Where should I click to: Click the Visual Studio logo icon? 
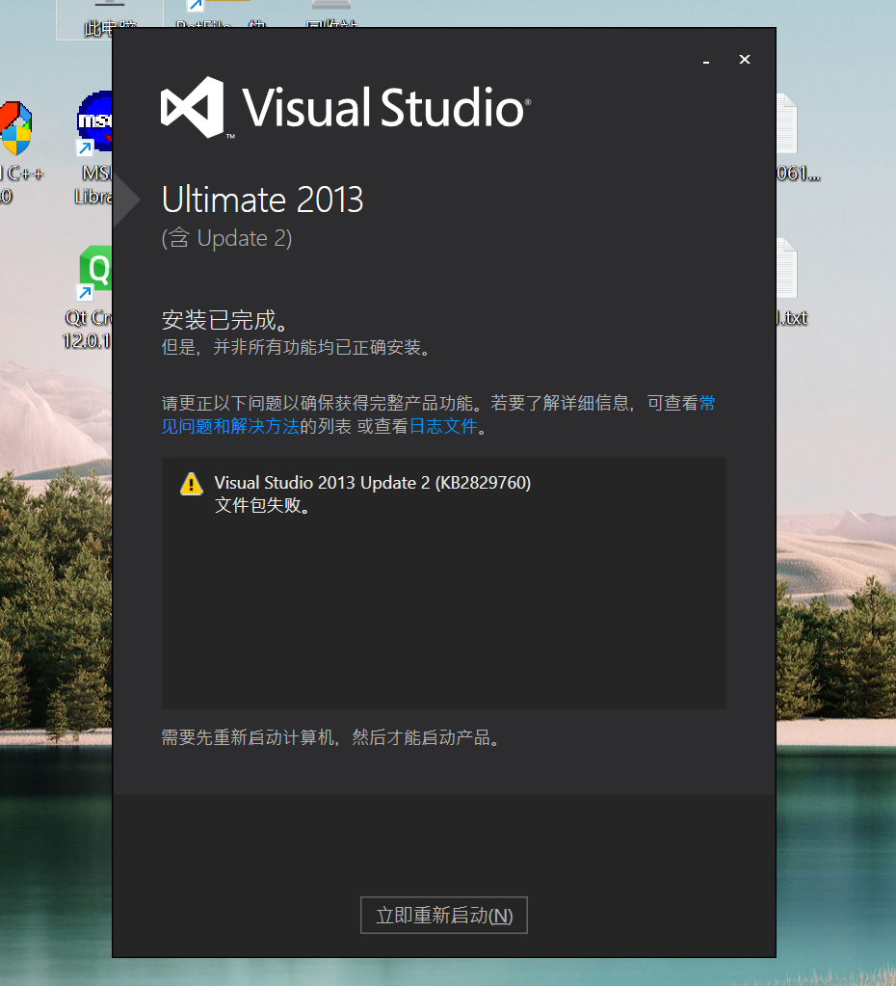[193, 108]
